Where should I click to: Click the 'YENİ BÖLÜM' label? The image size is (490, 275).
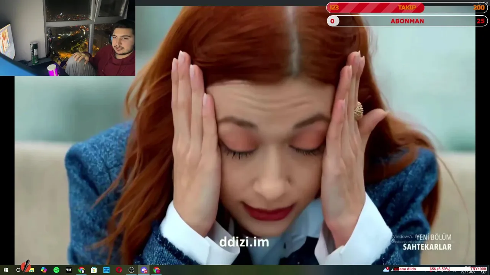click(434, 237)
